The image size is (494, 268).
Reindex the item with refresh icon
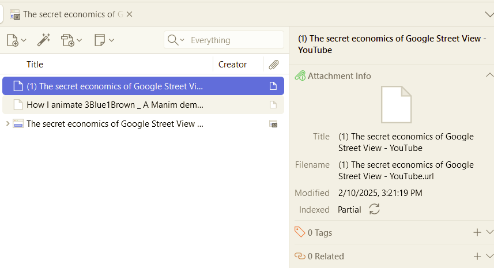[x=374, y=209]
